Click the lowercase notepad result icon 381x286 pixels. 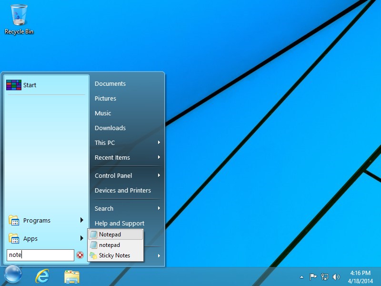[93, 245]
